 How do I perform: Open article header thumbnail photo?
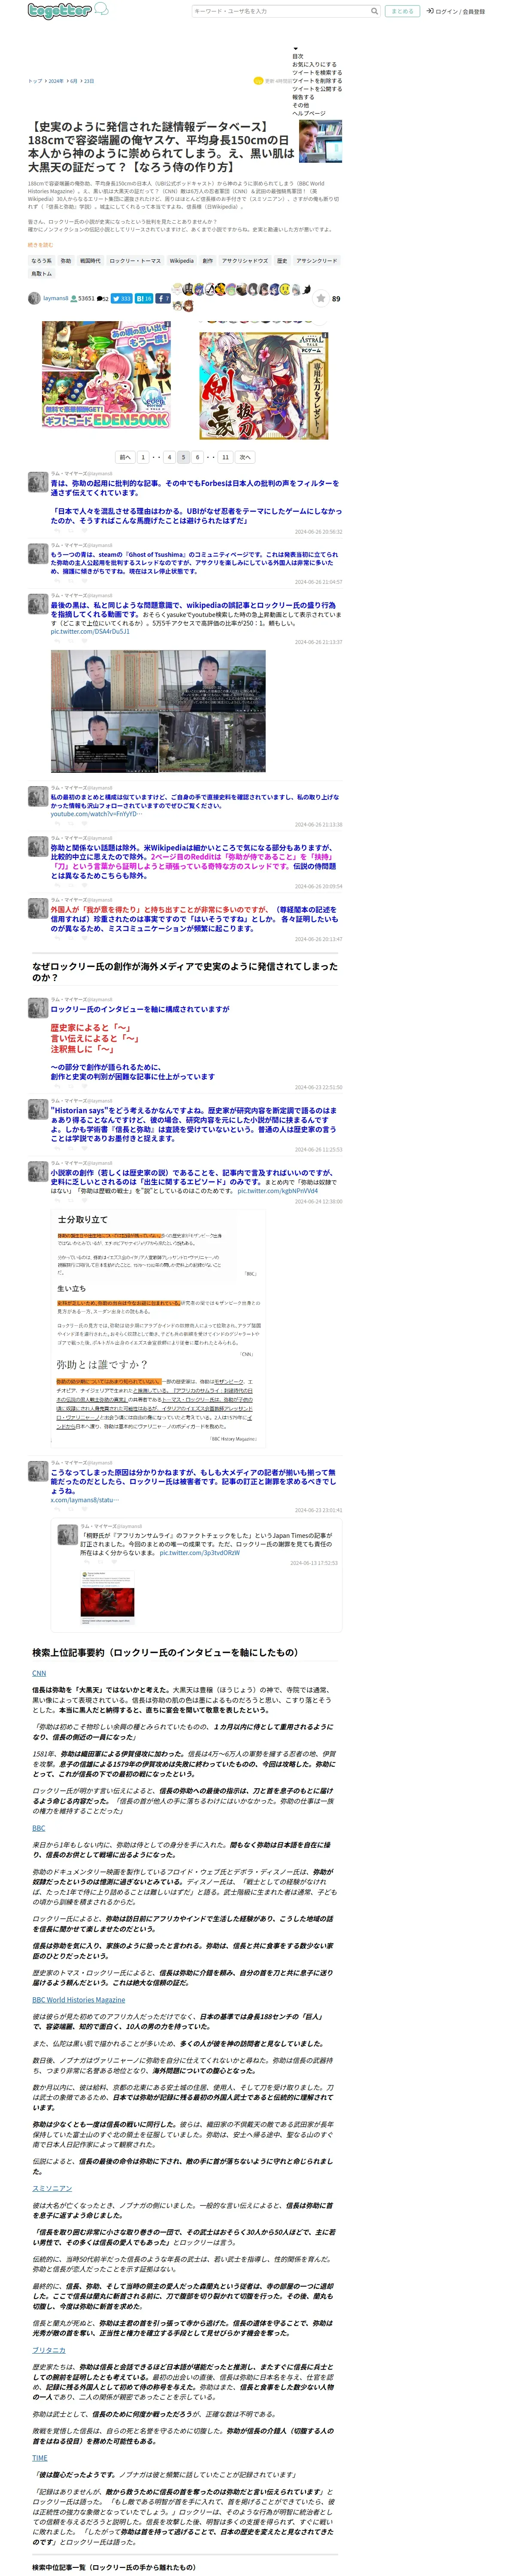(320, 141)
